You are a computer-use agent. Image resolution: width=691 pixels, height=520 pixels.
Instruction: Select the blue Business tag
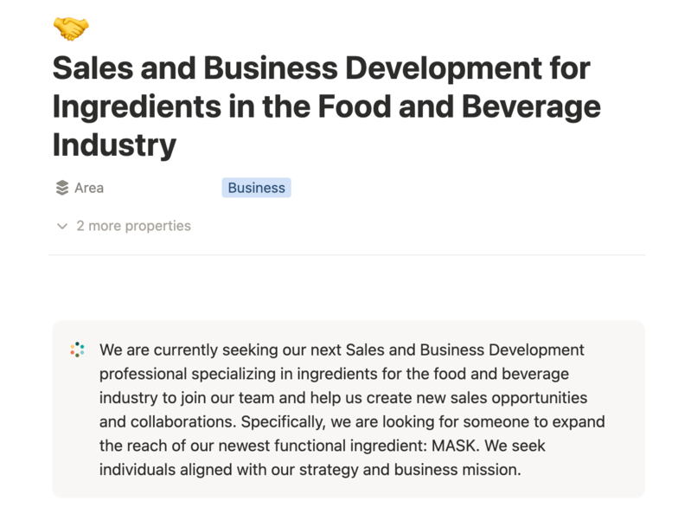pyautogui.click(x=256, y=188)
